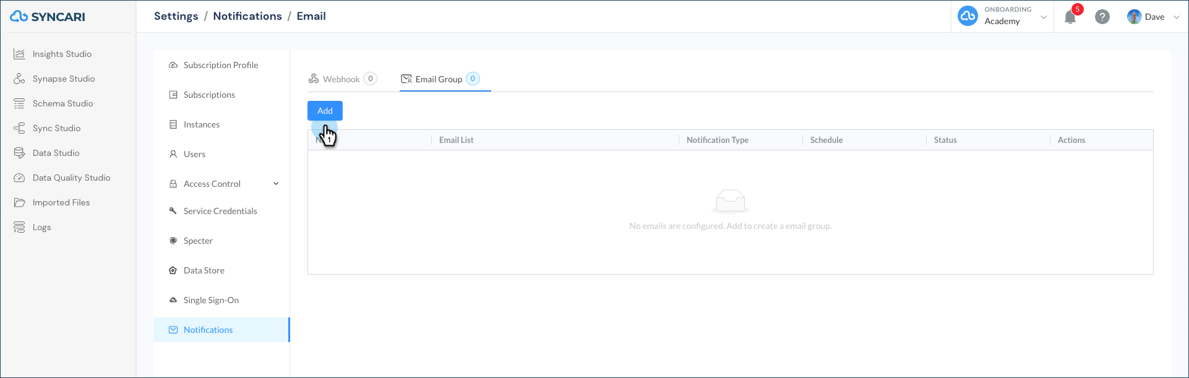Open Specter settings label
The image size is (1189, 378).
point(198,241)
